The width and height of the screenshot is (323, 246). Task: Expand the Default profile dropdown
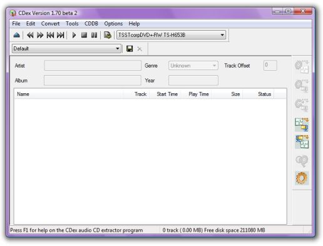(66, 49)
